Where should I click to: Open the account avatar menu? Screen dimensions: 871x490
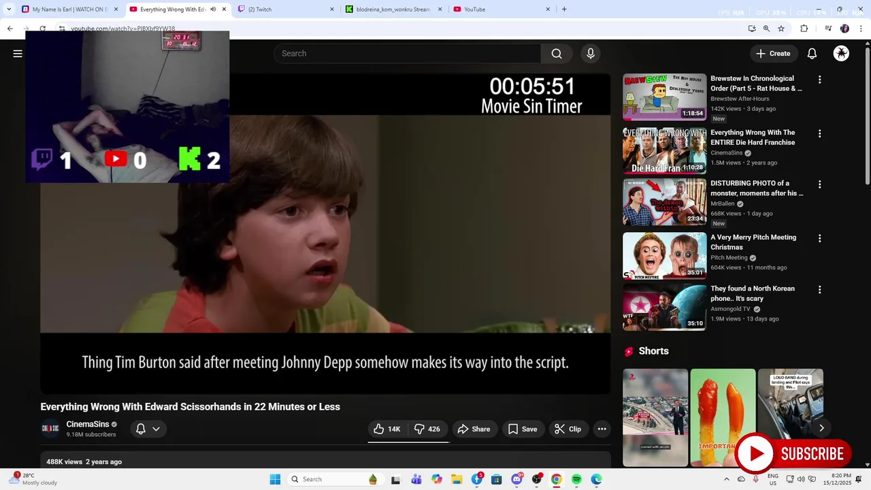click(x=841, y=54)
